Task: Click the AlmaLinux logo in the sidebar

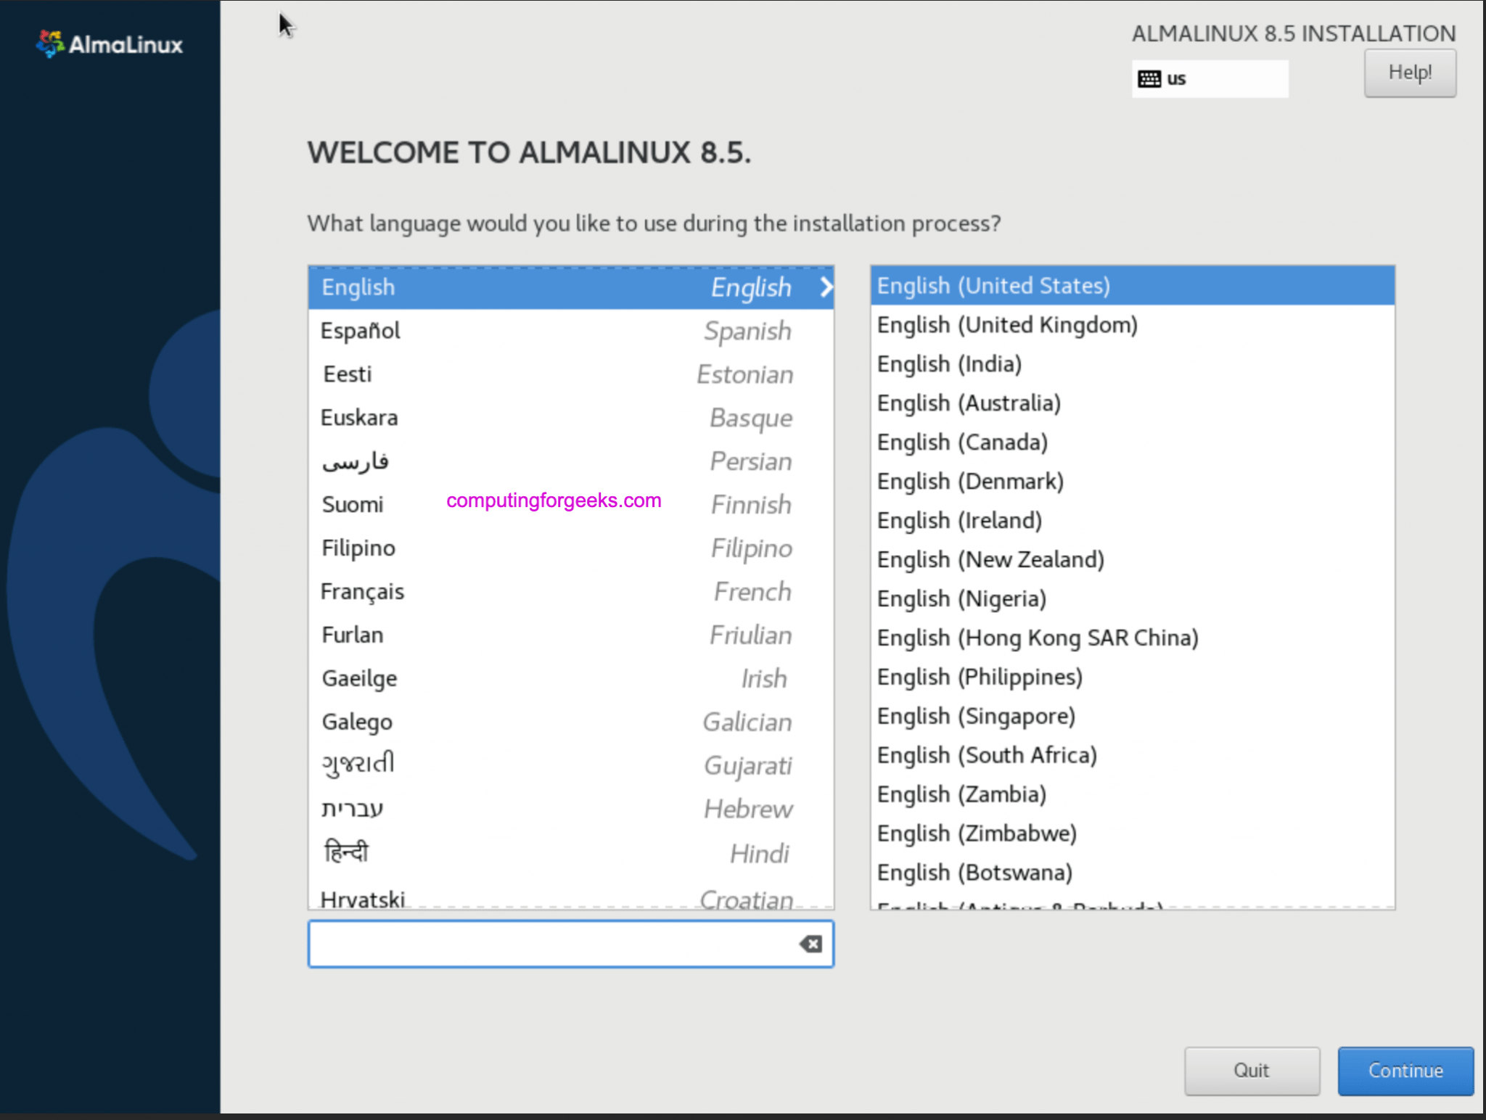Action: [x=107, y=45]
